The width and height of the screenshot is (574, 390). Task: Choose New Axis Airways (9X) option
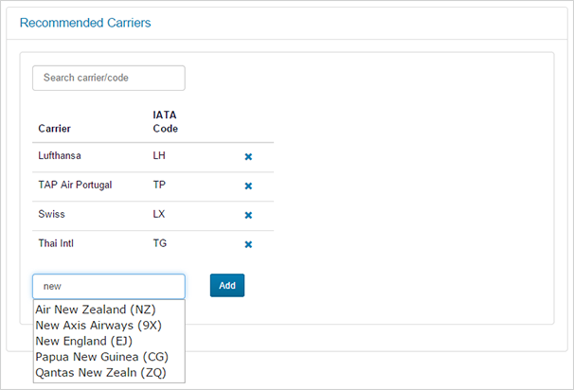99,325
